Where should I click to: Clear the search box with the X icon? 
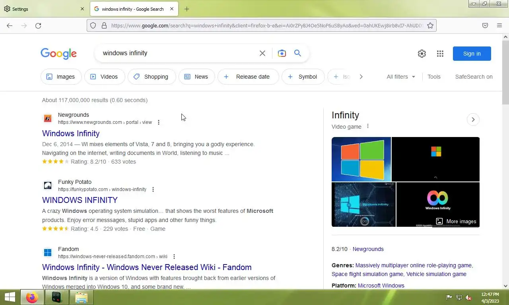pos(262,53)
